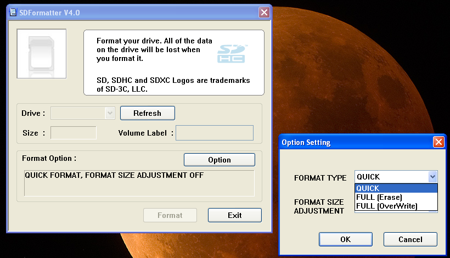This screenshot has width=450, height=258.
Task: Select FULL (OverWrite) format type
Action: (x=396, y=206)
